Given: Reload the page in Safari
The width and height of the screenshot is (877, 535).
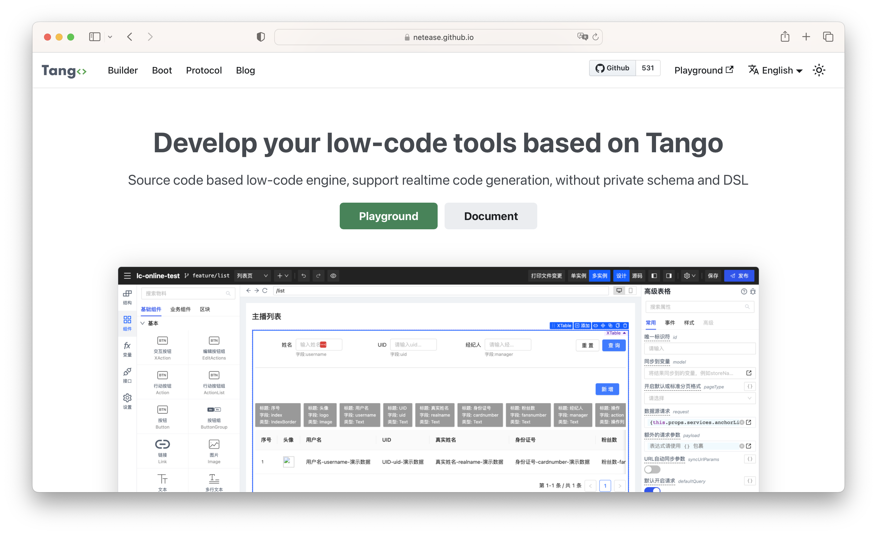Looking at the screenshot, I should pos(595,37).
